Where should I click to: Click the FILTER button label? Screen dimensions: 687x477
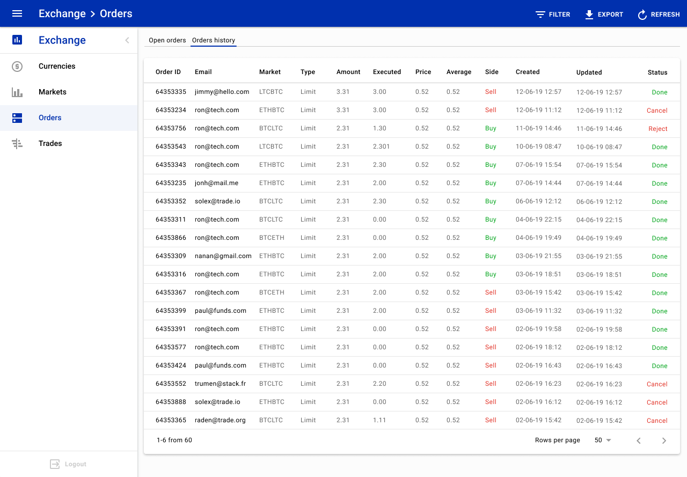[559, 14]
